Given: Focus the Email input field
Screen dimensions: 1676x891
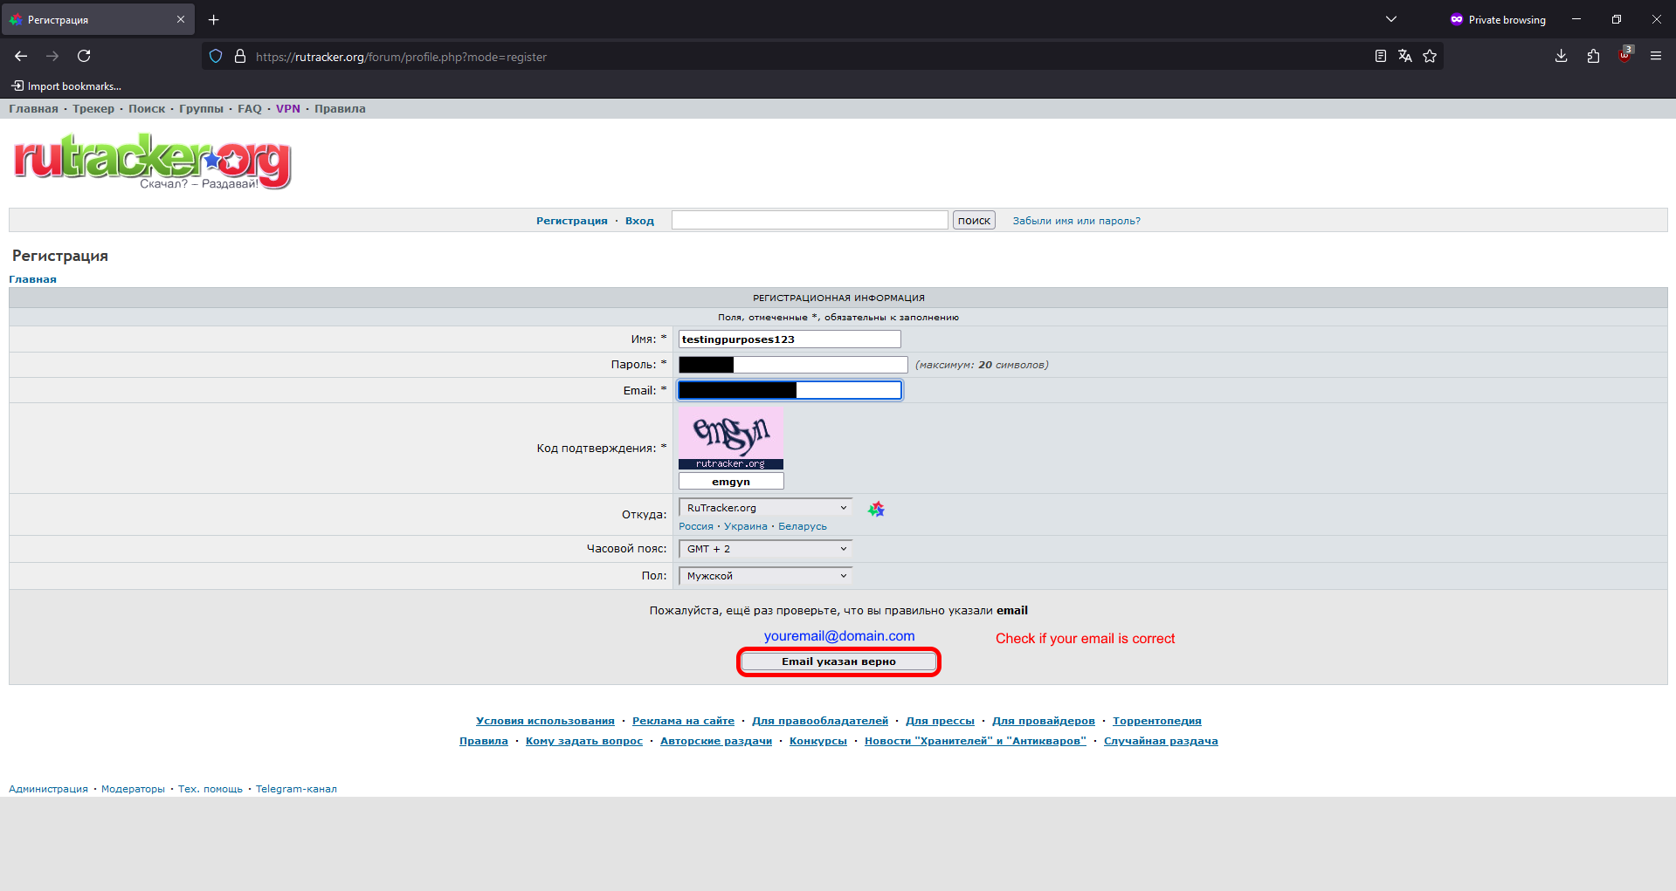Looking at the screenshot, I should point(790,390).
